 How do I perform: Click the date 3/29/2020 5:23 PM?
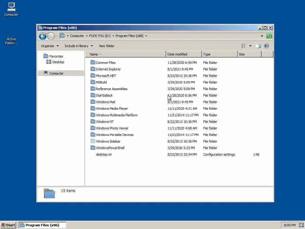pyautogui.click(x=181, y=148)
